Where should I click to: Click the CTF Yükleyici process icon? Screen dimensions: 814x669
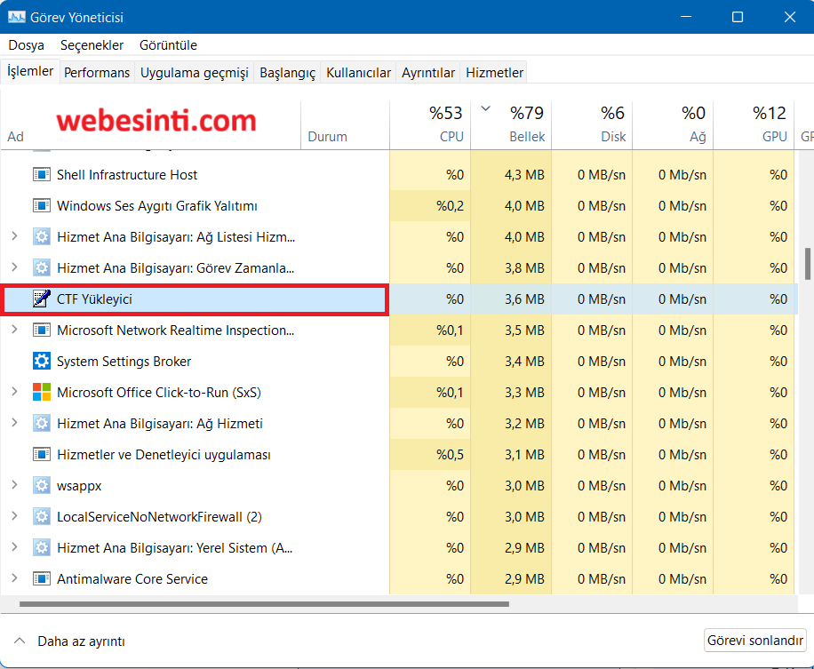tap(41, 299)
